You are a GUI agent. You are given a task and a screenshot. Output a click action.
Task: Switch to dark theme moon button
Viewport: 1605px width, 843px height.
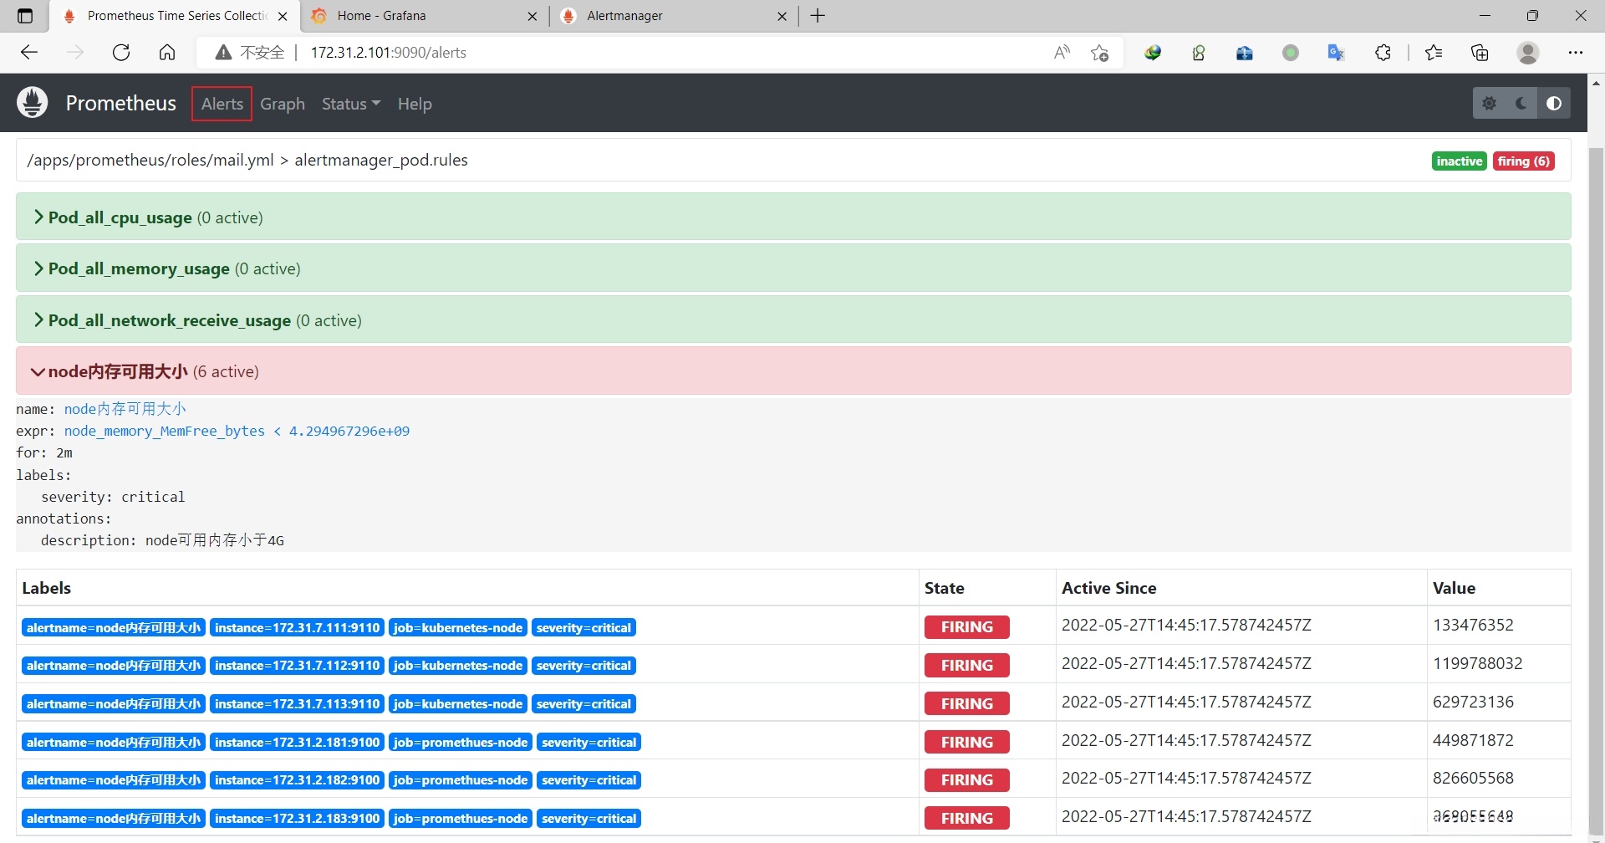click(x=1521, y=103)
